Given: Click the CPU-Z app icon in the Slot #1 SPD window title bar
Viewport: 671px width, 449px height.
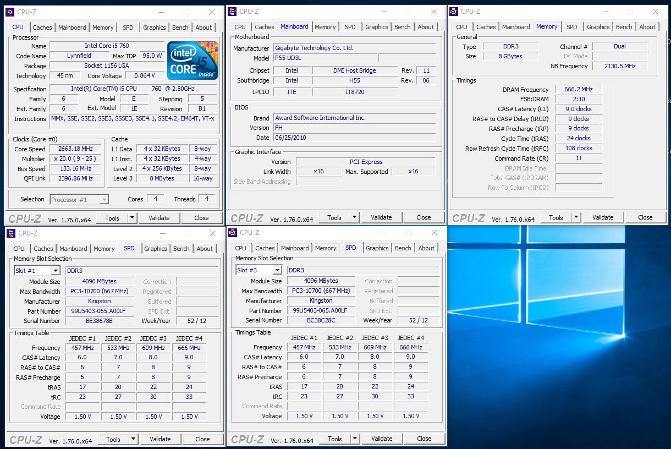Looking at the screenshot, I should (x=11, y=233).
